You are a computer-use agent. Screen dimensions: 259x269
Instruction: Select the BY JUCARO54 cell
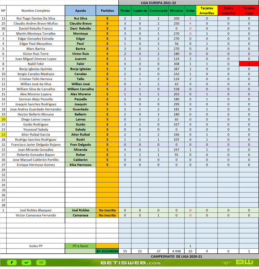[x=107, y=251]
